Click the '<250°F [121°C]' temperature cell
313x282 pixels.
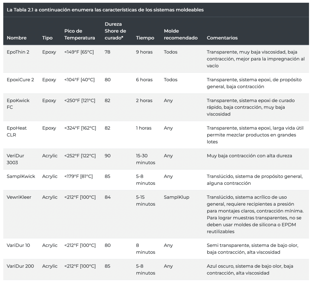(80, 101)
